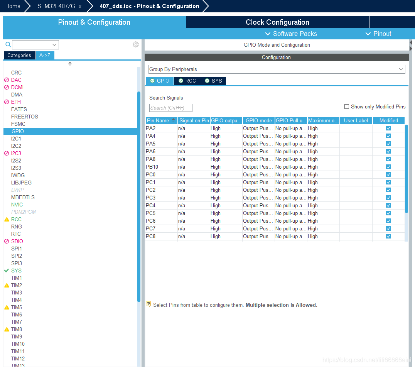This screenshot has width=415, height=367.
Task: Select the PA4 pin row
Action: click(275, 136)
